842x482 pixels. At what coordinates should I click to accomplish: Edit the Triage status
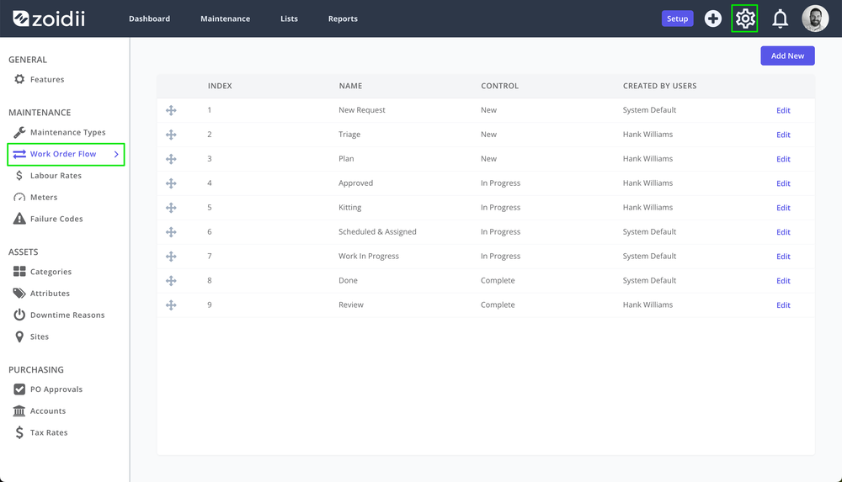(783, 135)
